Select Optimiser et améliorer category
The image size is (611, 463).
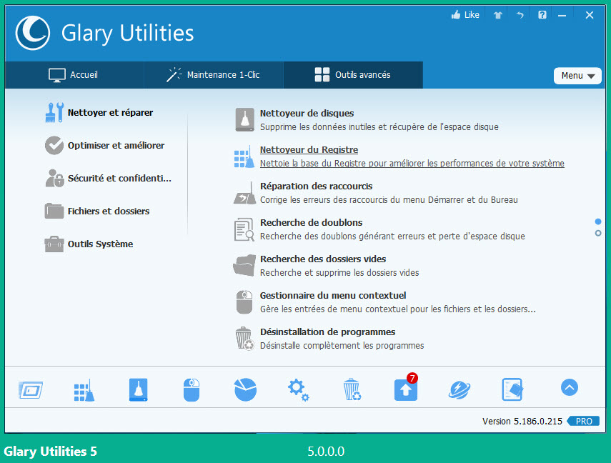click(116, 145)
